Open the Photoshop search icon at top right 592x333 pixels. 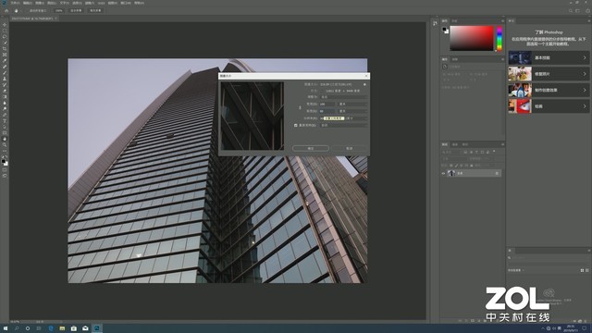click(571, 11)
